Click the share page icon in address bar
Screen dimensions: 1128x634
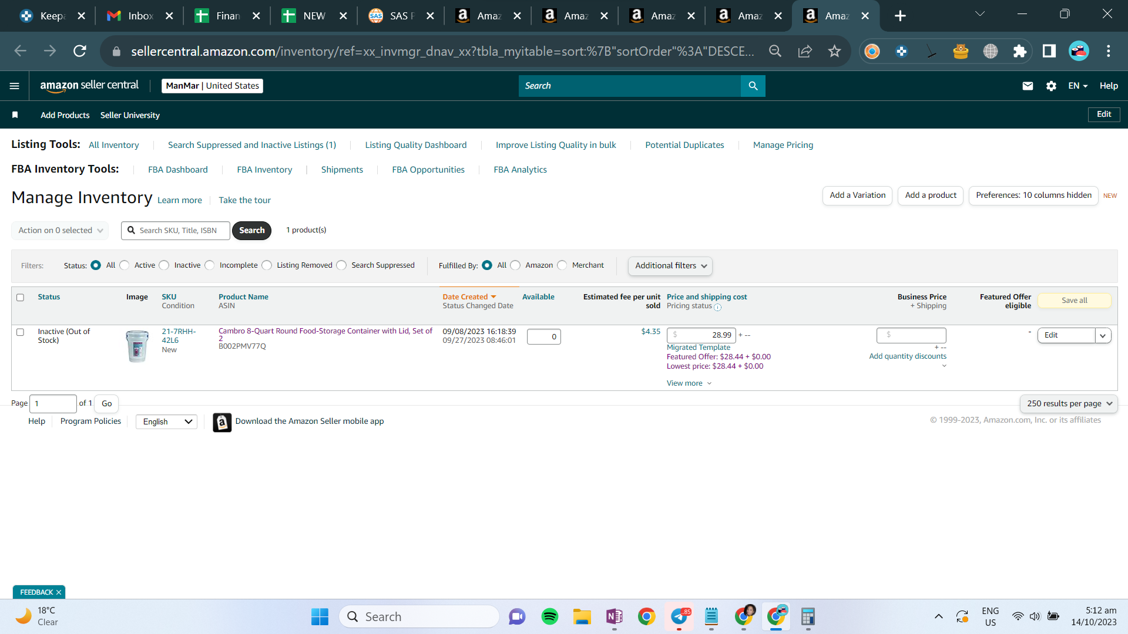(805, 51)
